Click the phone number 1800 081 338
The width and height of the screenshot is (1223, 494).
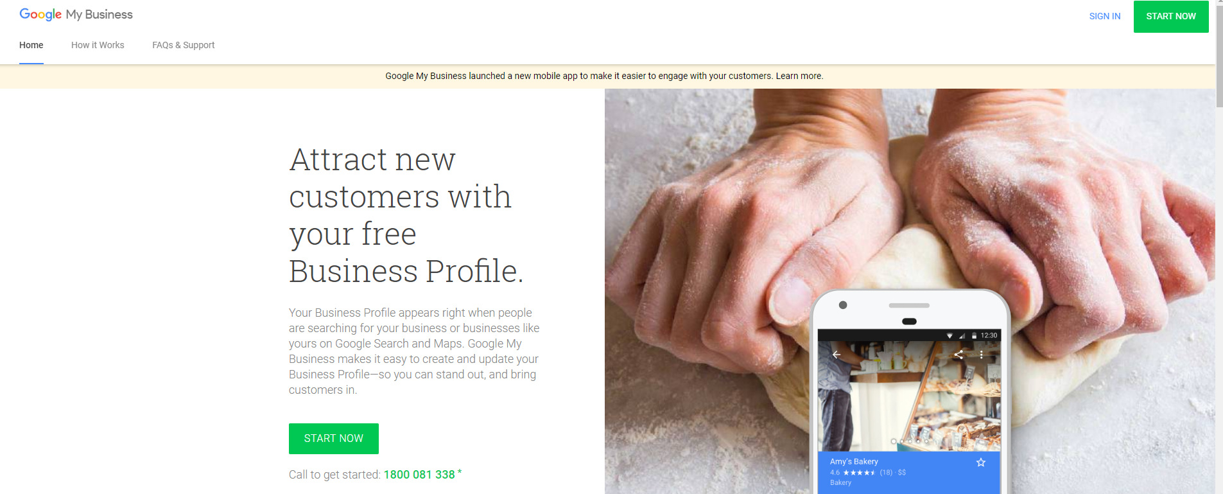click(x=419, y=475)
